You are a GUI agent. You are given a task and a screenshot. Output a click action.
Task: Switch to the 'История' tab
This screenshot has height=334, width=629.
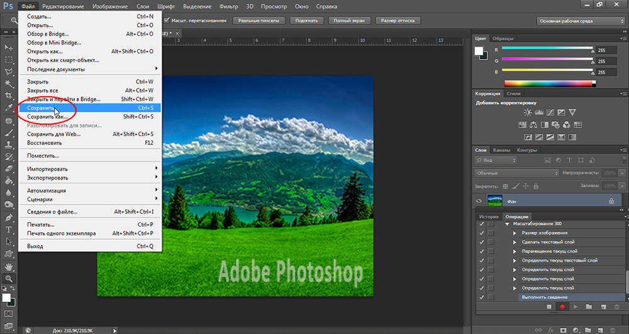[489, 217]
